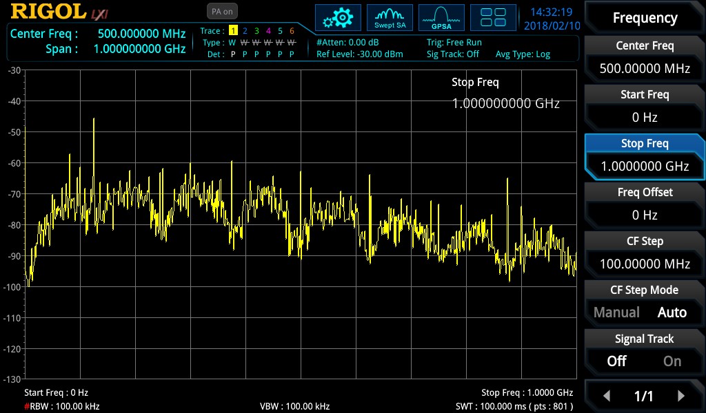Open the window layout grid icon
This screenshot has height=413, width=706.
[x=493, y=17]
